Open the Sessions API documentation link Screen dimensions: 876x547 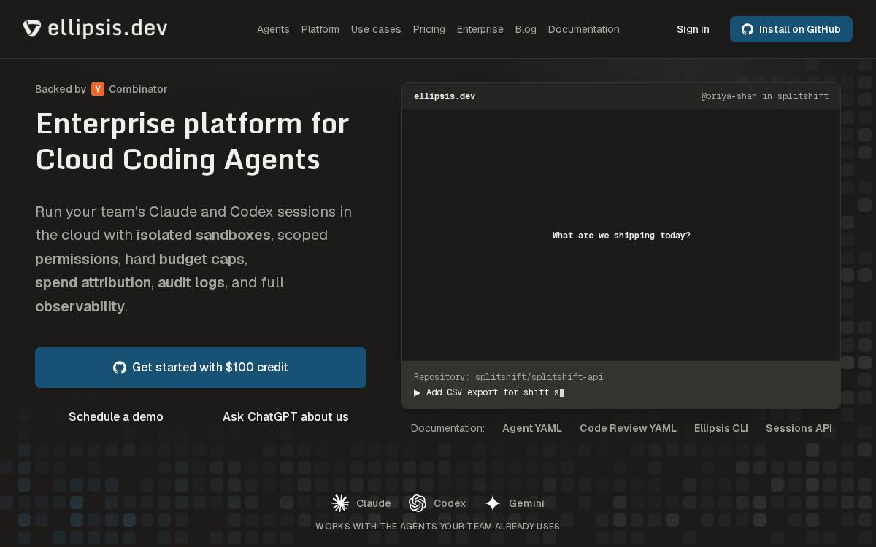pyautogui.click(x=799, y=428)
